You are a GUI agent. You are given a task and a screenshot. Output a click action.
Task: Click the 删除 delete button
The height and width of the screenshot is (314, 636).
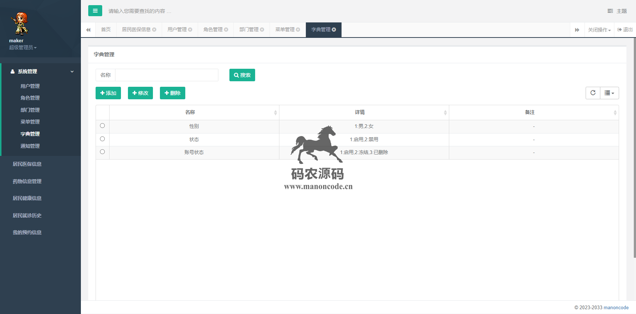point(172,93)
